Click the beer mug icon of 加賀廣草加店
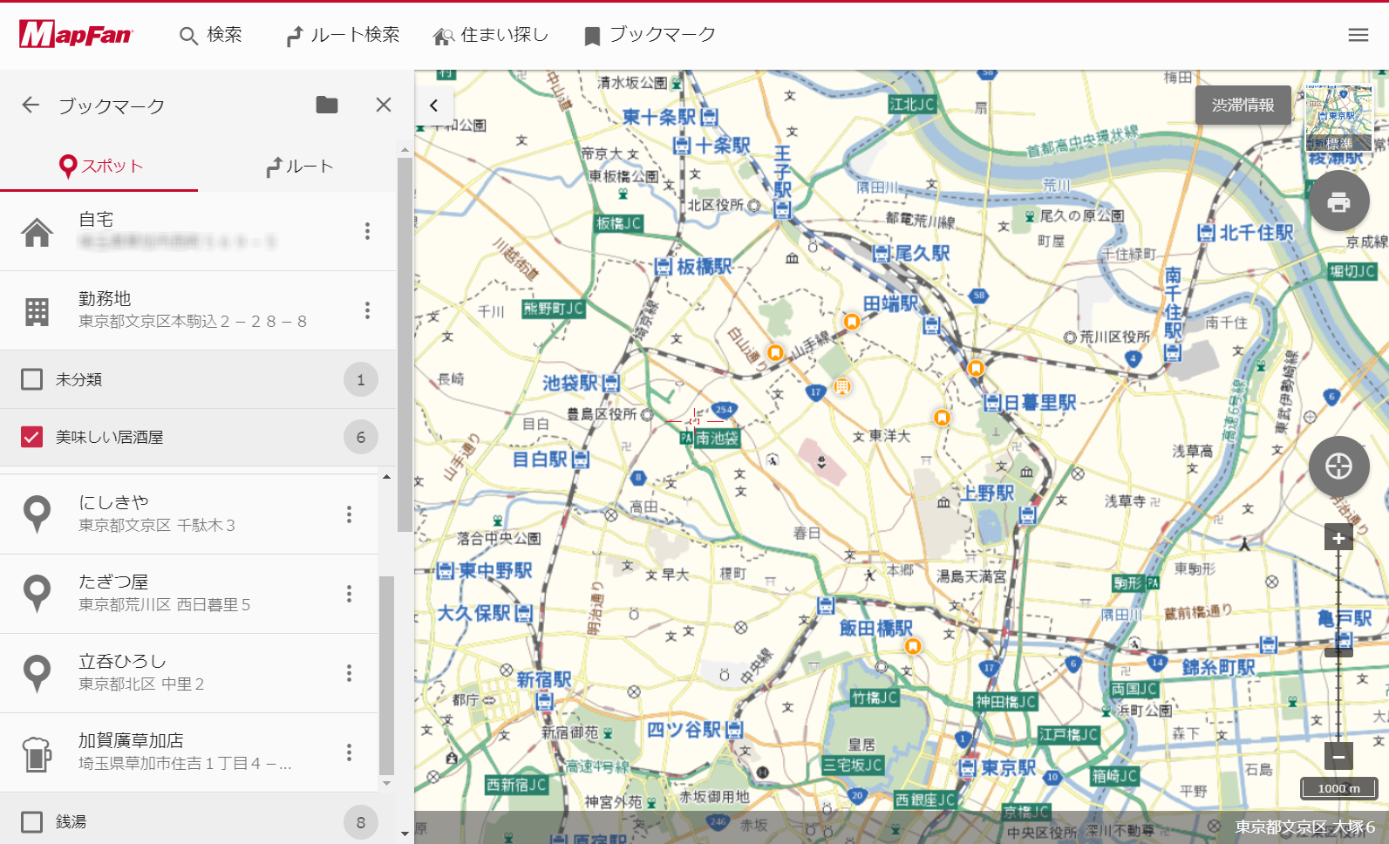 point(37,753)
